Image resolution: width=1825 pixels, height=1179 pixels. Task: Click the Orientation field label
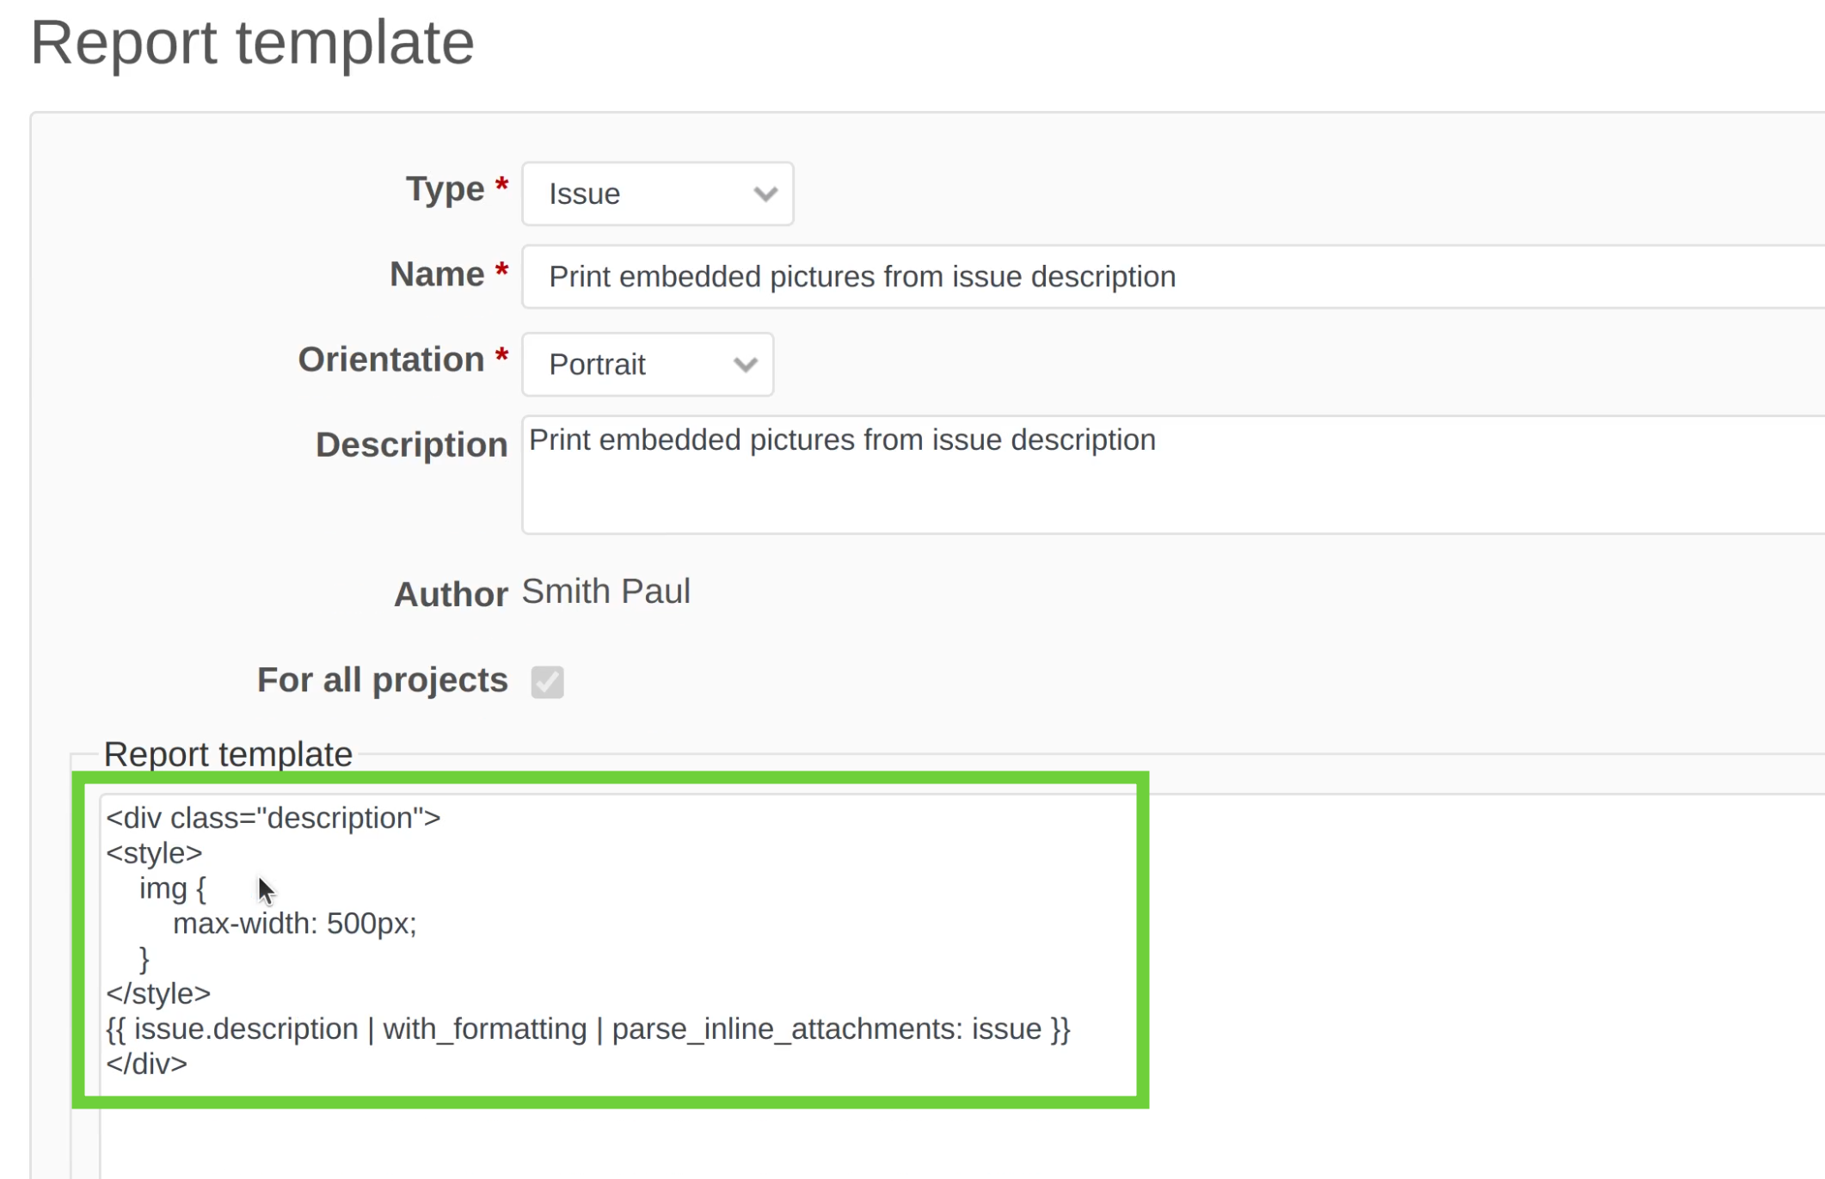(391, 360)
